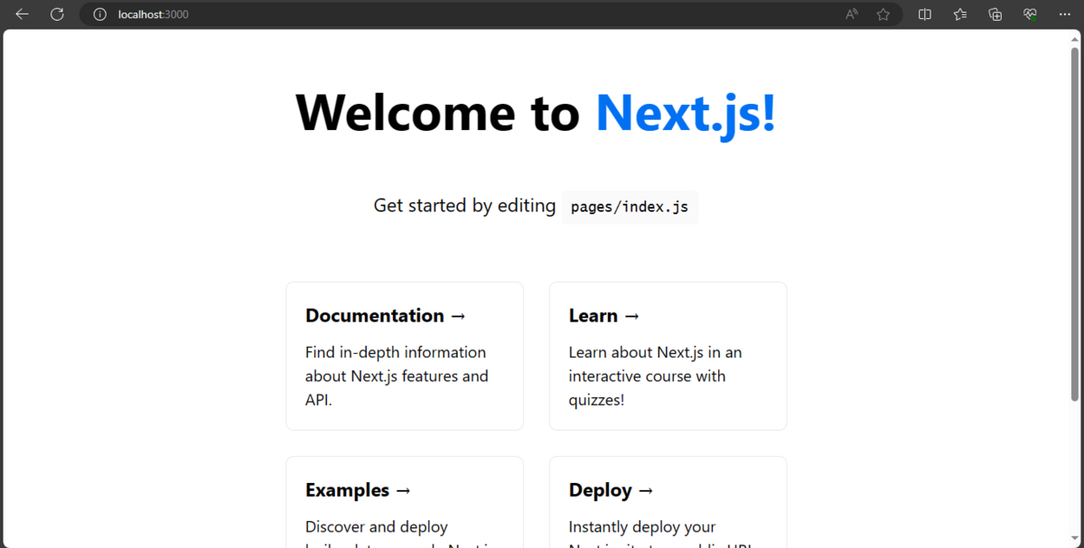This screenshot has width=1084, height=548.
Task: Go back using the browser back arrow
Action: tap(23, 14)
